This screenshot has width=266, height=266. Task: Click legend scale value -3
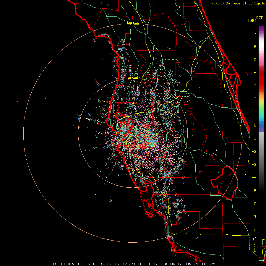(x=254, y=165)
